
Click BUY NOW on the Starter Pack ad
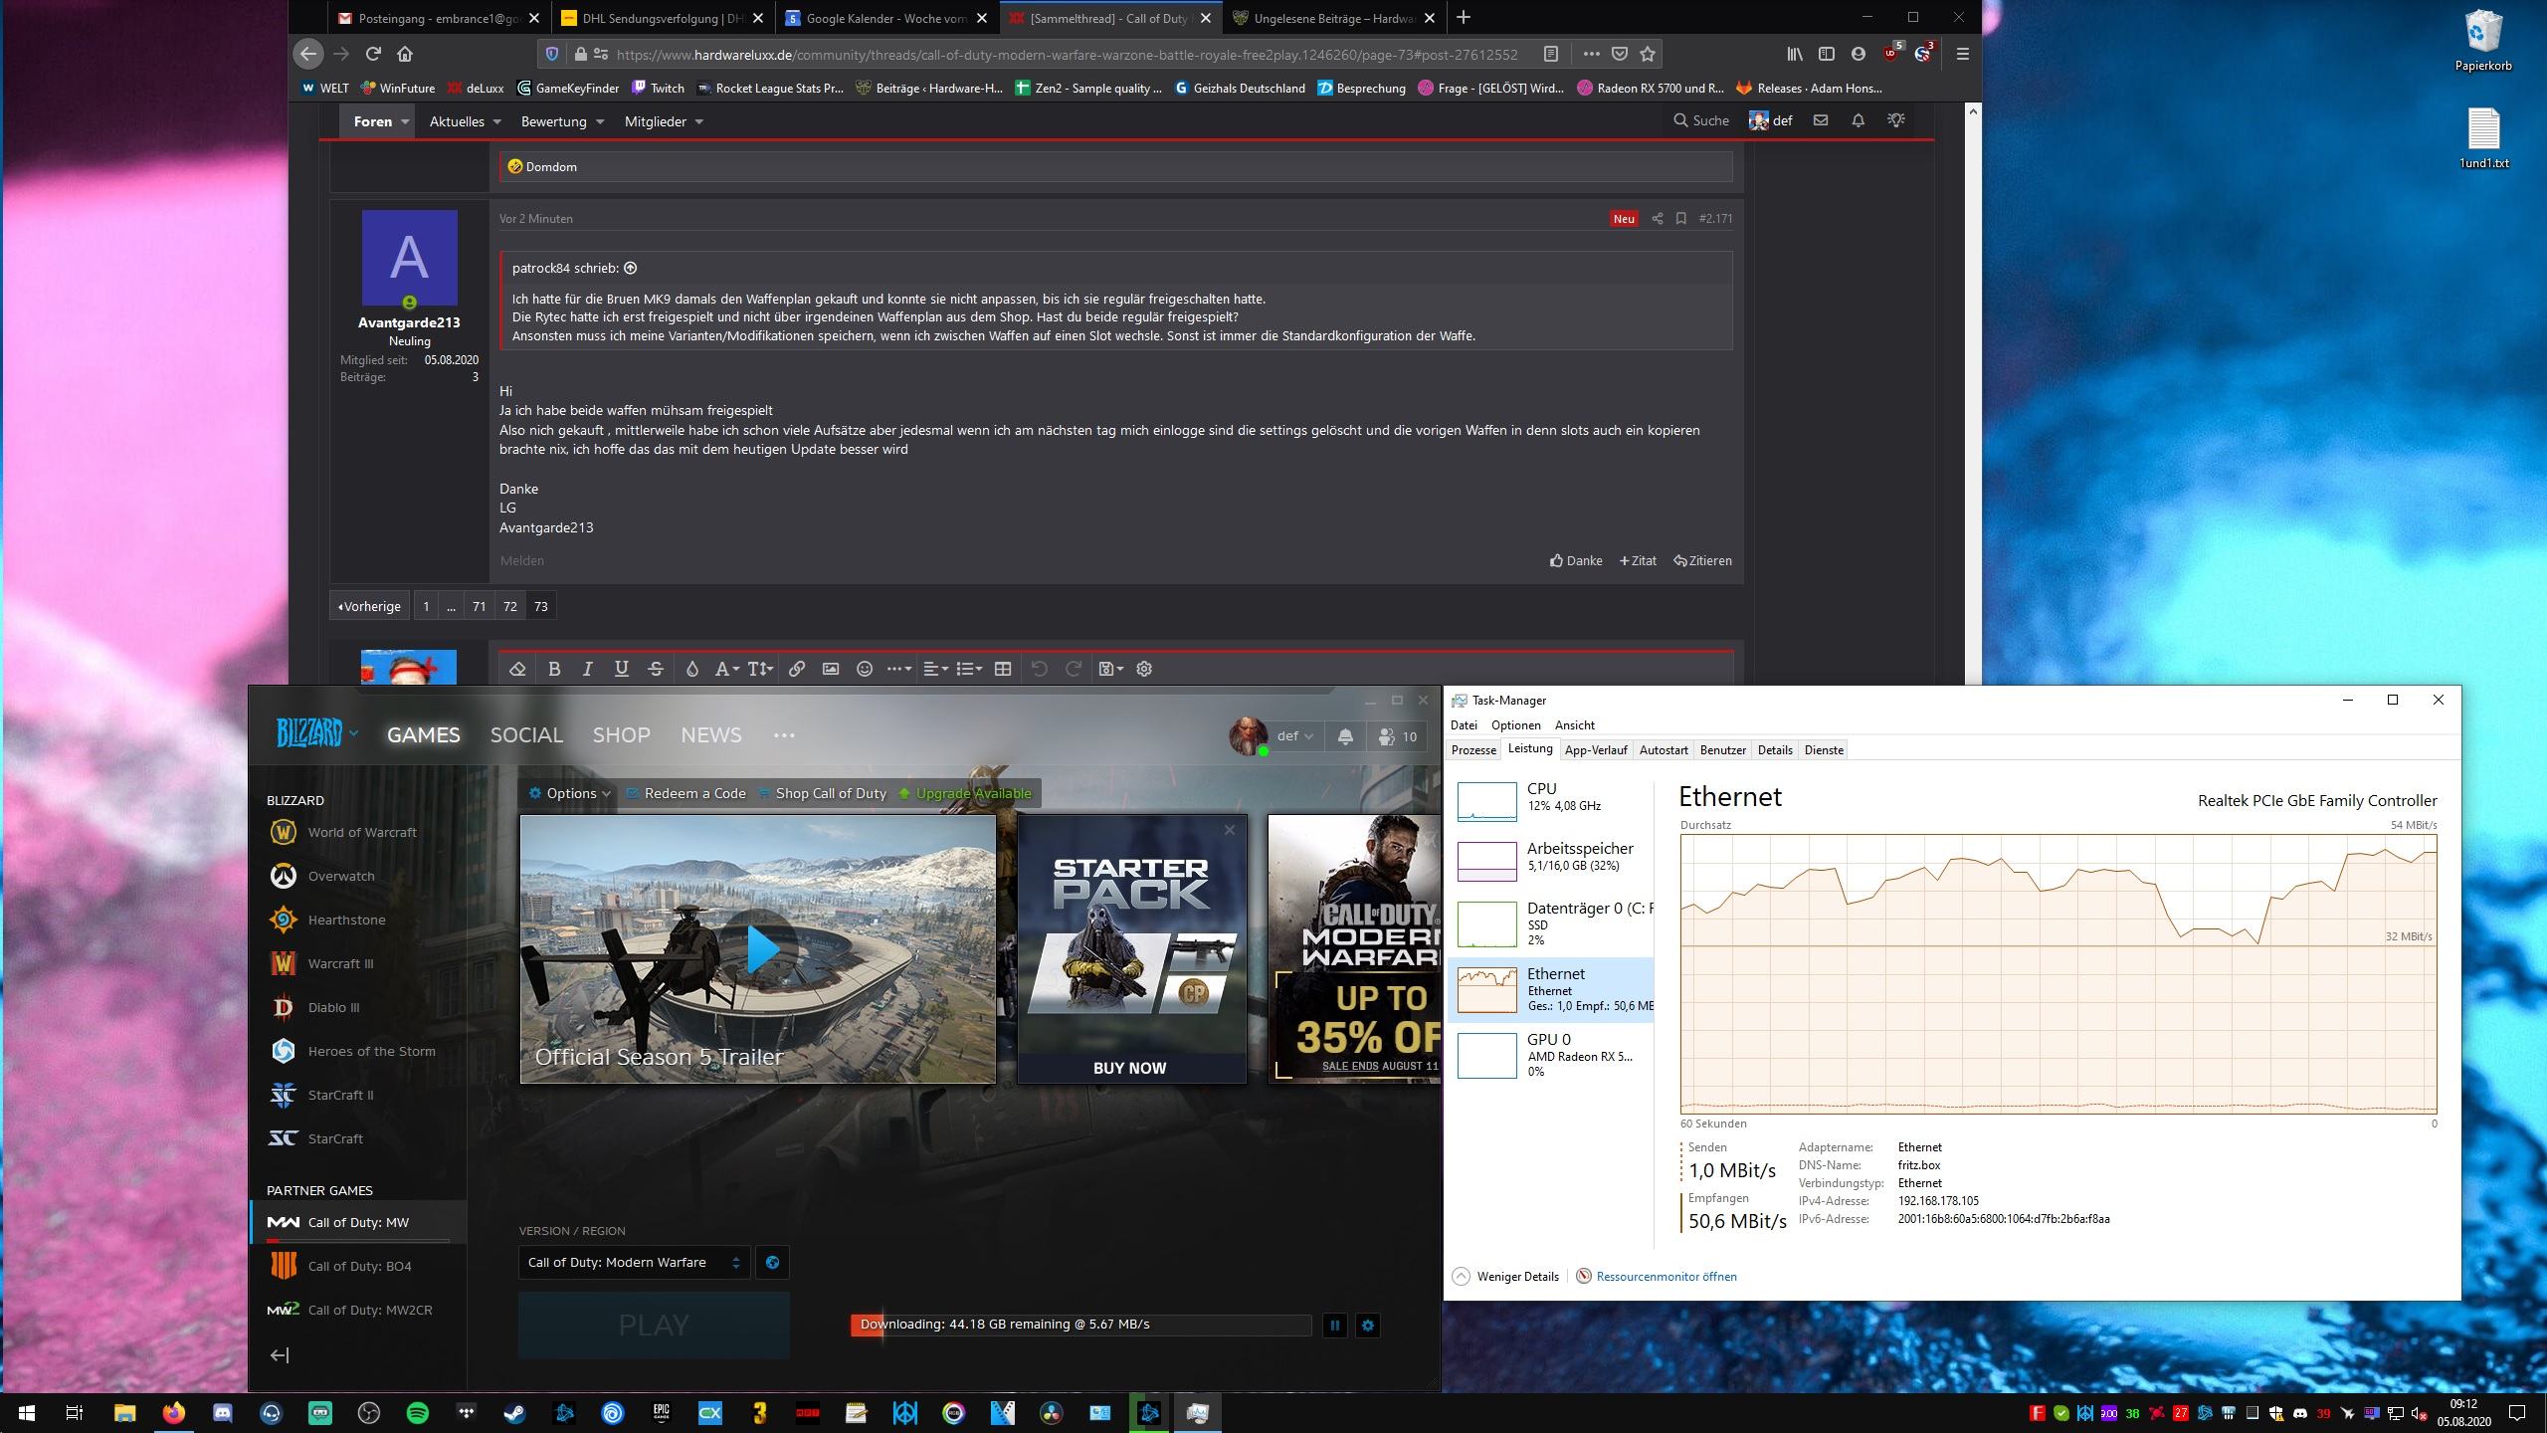pos(1130,1068)
